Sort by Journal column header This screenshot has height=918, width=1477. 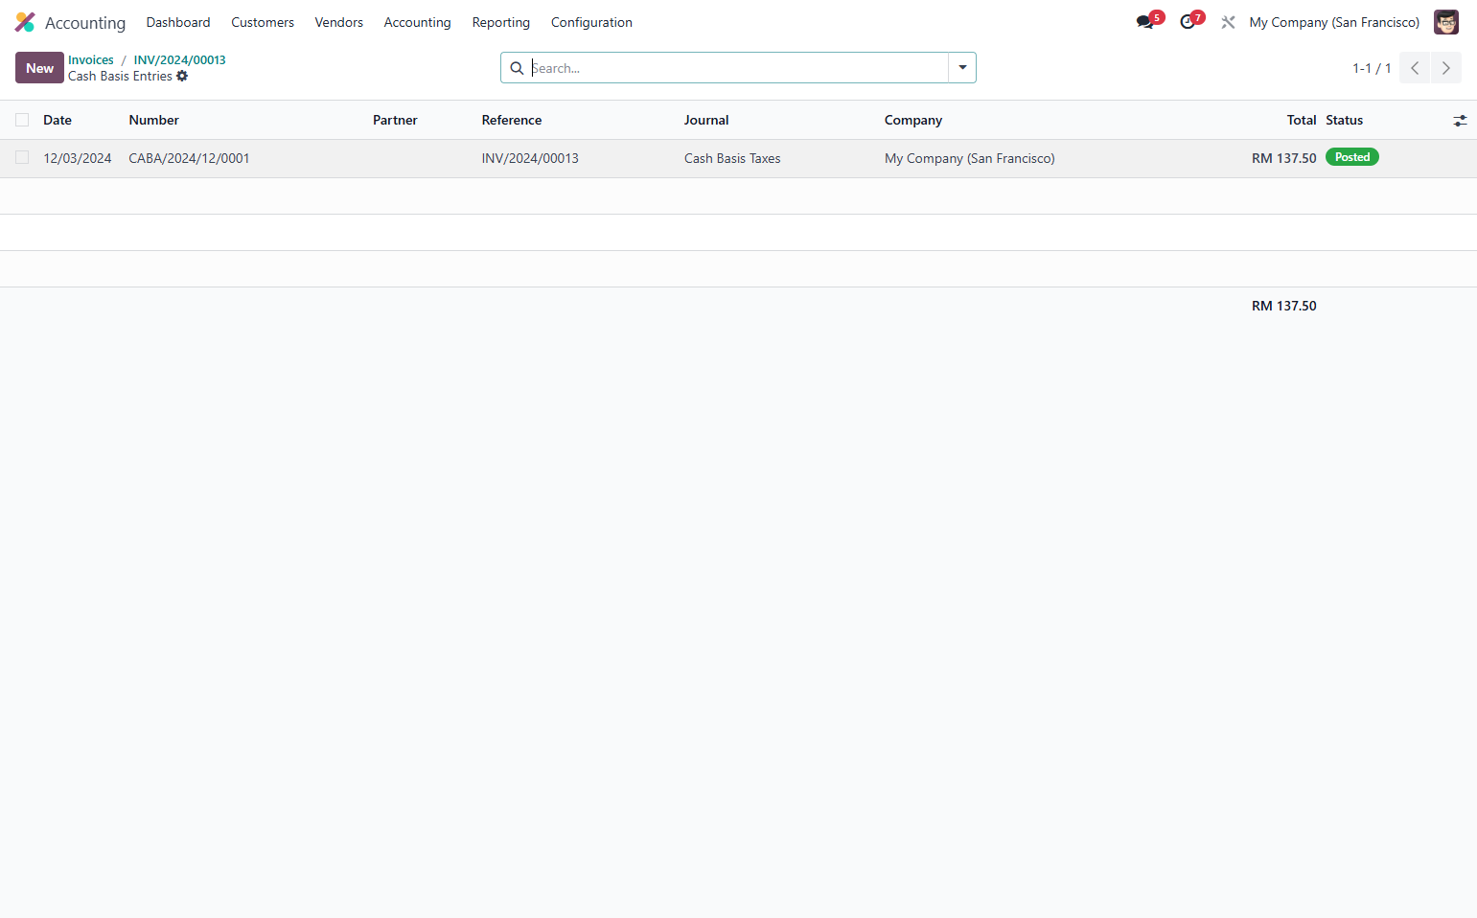(706, 120)
